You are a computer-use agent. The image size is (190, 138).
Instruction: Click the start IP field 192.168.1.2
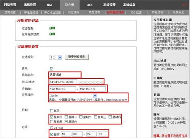click(62, 89)
